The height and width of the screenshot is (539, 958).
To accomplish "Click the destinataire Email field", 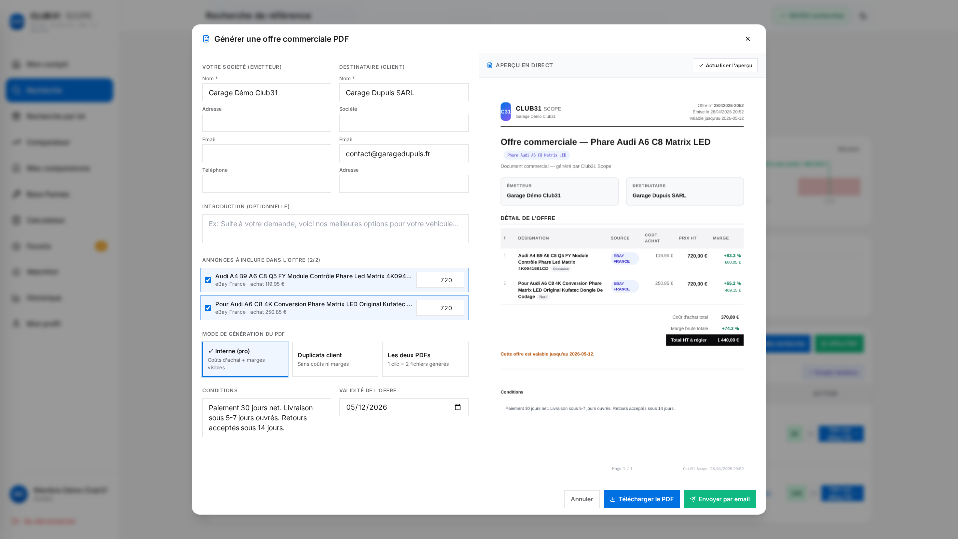I will pyautogui.click(x=404, y=153).
